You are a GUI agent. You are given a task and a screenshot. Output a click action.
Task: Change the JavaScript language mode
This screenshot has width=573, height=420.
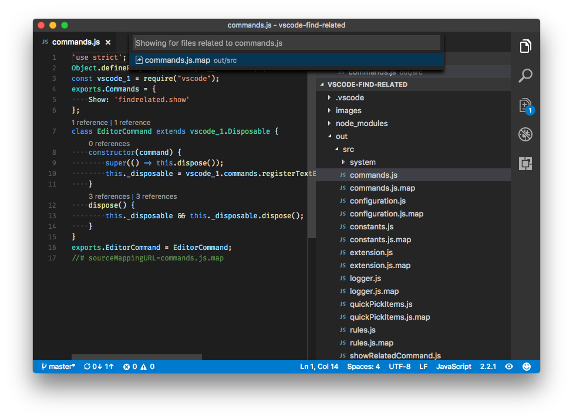[x=453, y=366]
